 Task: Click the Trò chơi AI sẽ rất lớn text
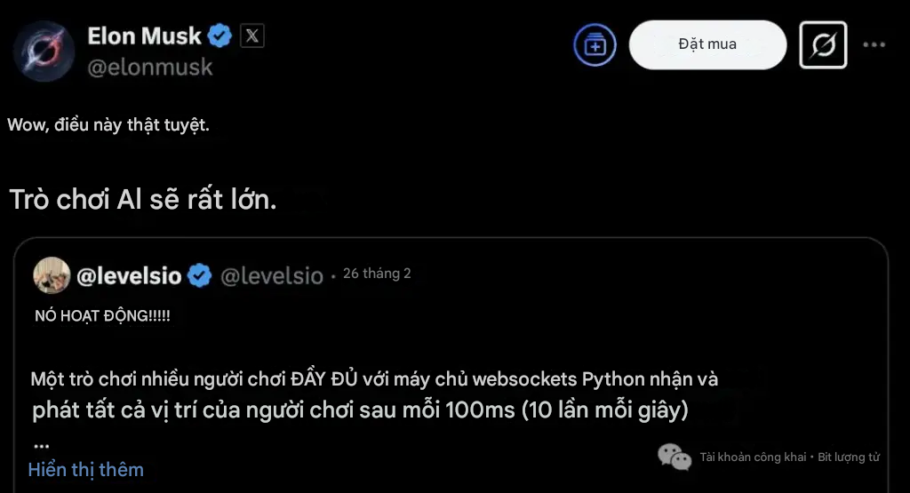[143, 200]
